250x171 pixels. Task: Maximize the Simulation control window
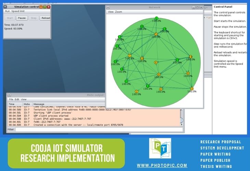tap(45, 7)
